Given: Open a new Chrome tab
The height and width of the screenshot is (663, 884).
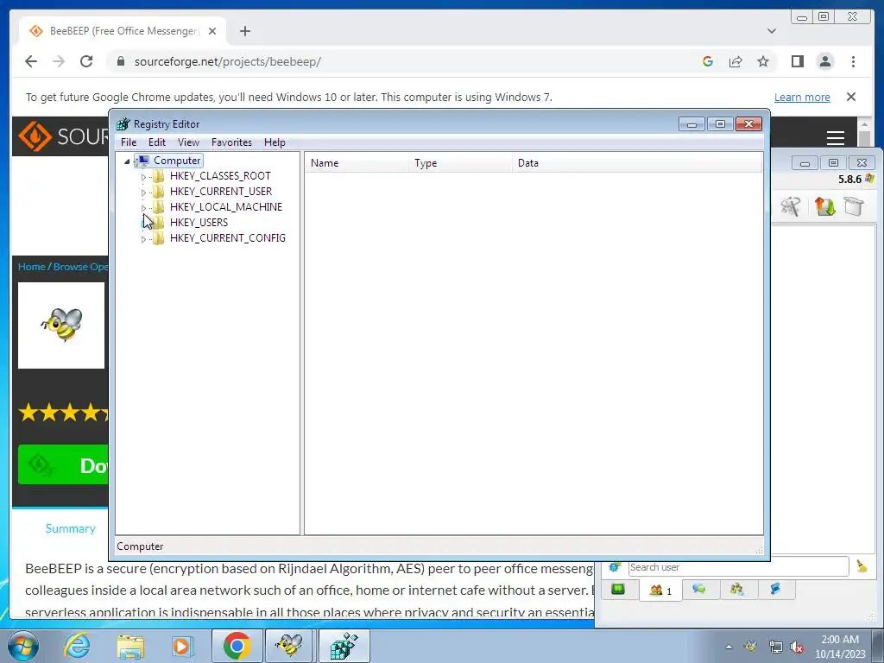Looking at the screenshot, I should point(244,31).
